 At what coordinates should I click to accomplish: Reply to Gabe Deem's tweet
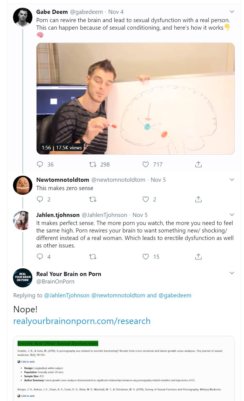[40, 164]
